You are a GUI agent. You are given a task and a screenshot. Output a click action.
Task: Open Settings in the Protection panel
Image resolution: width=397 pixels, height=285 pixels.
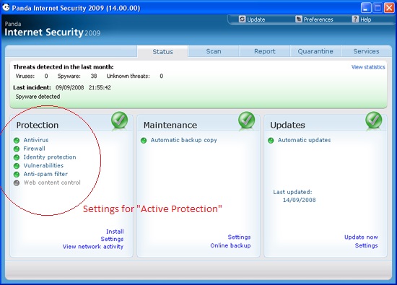[112, 239]
